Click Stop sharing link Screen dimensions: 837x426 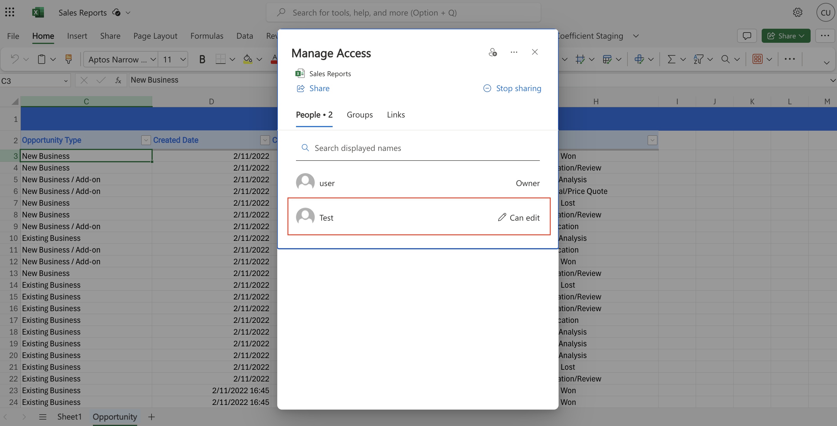tap(512, 88)
